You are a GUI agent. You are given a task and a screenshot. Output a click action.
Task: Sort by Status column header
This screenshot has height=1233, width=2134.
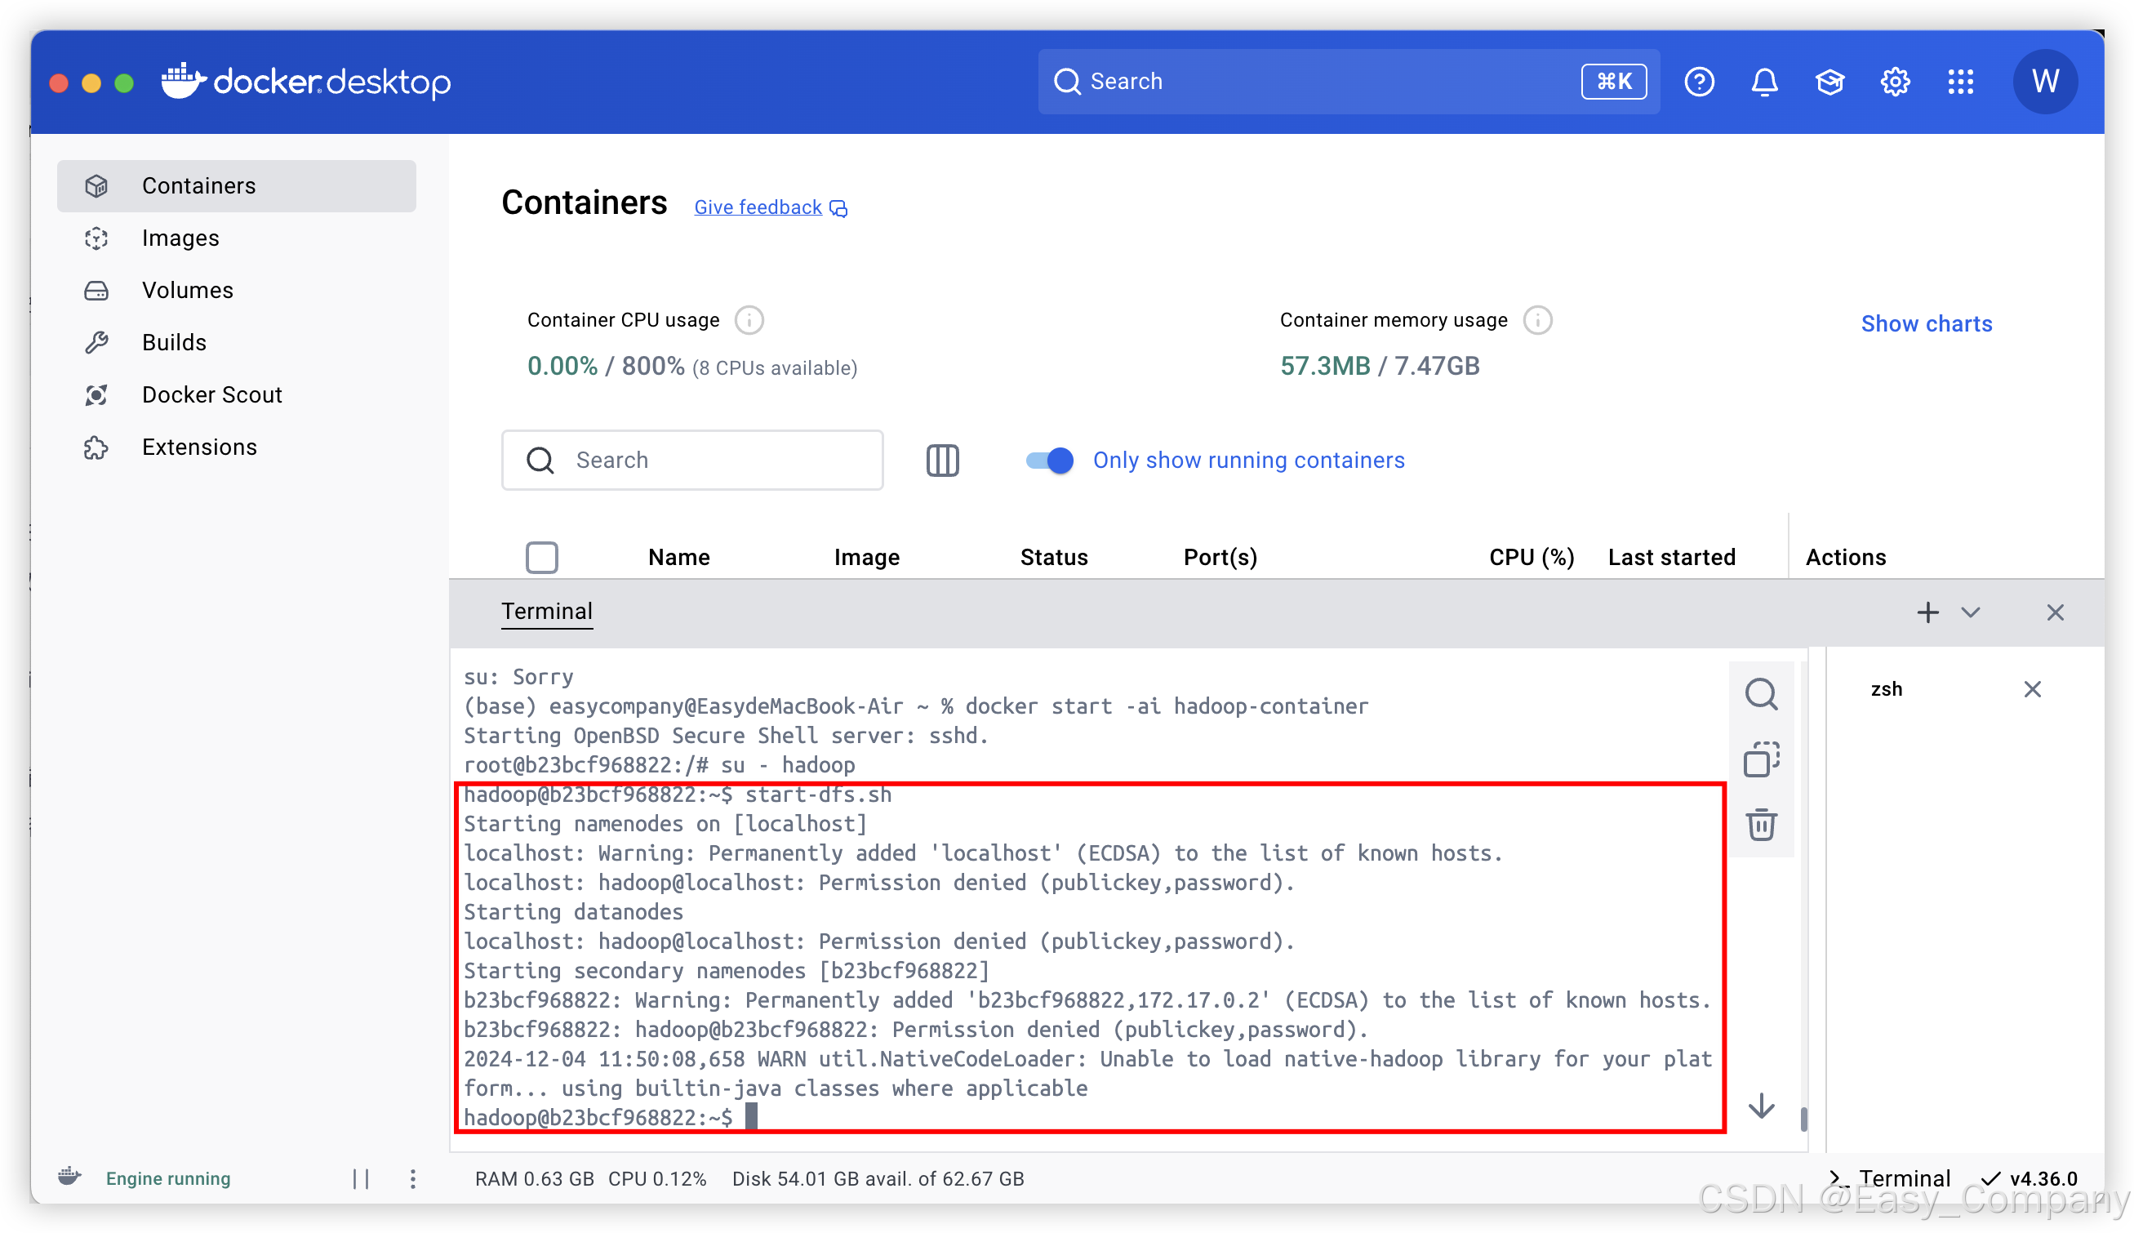click(1053, 557)
